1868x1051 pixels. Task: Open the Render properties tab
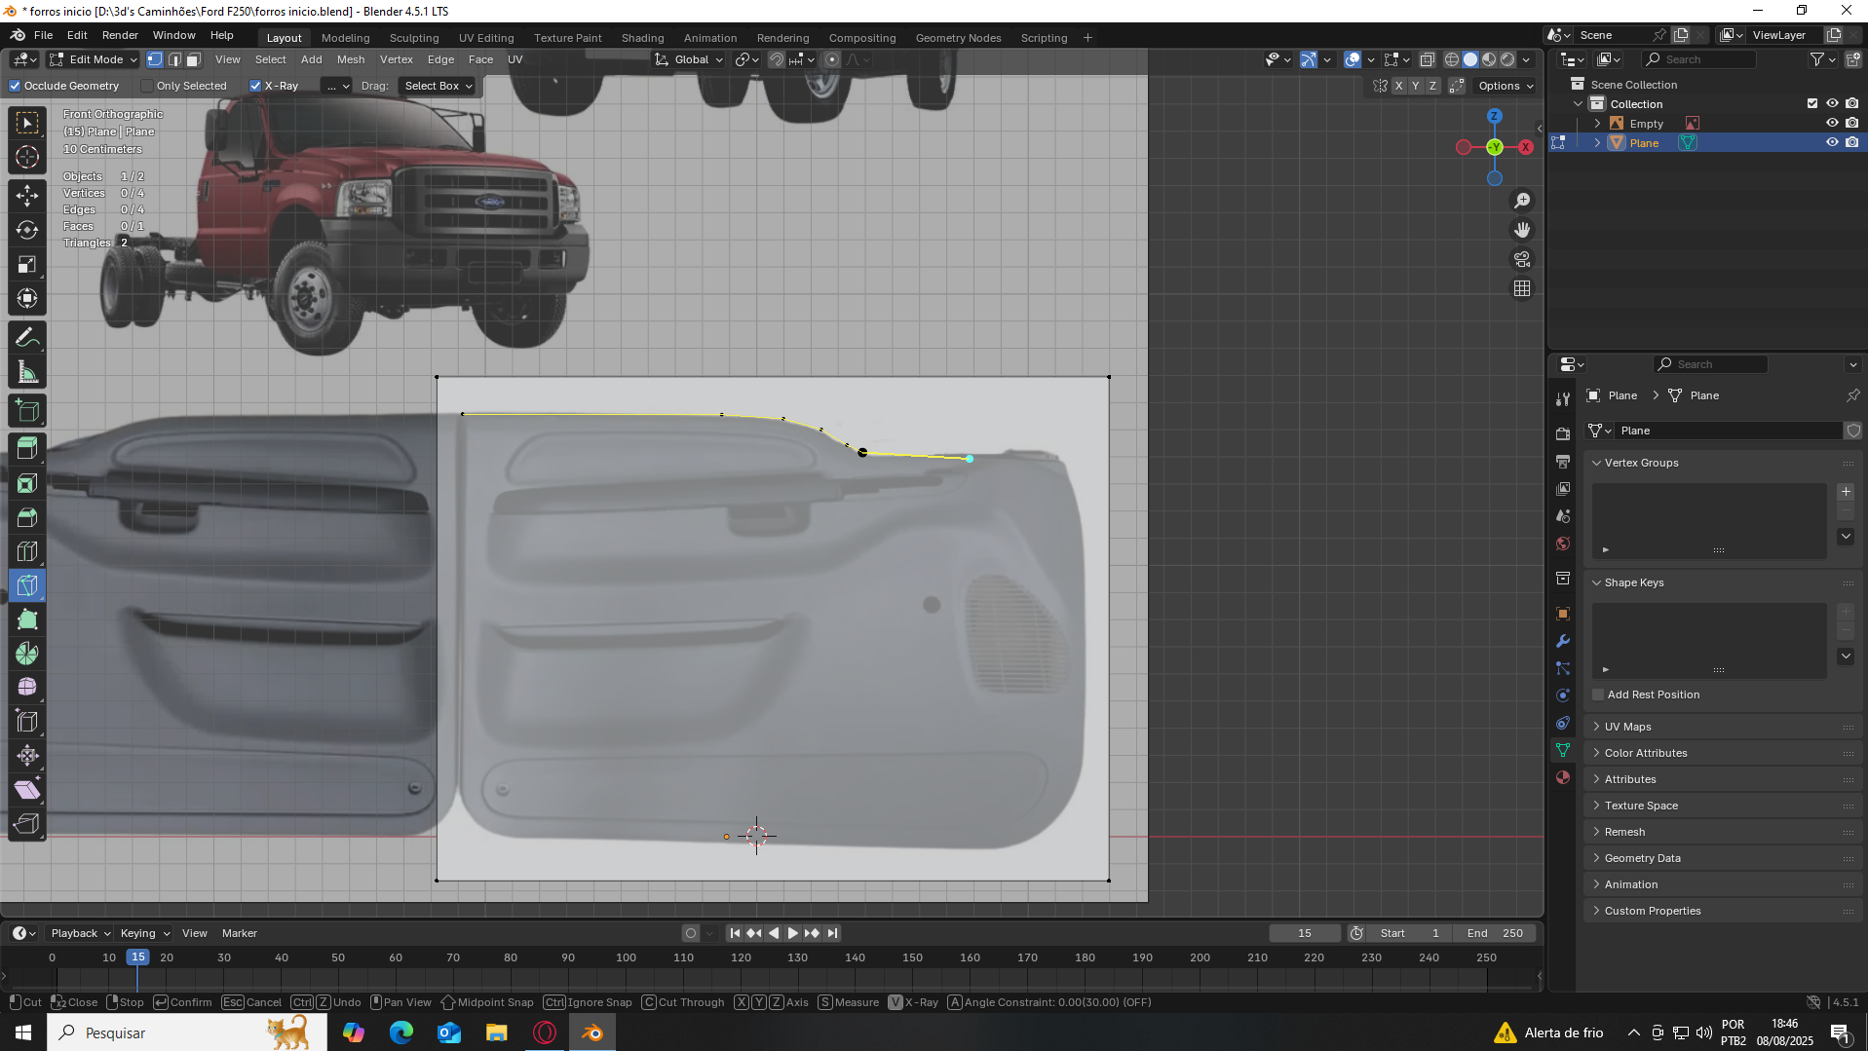tap(1563, 433)
